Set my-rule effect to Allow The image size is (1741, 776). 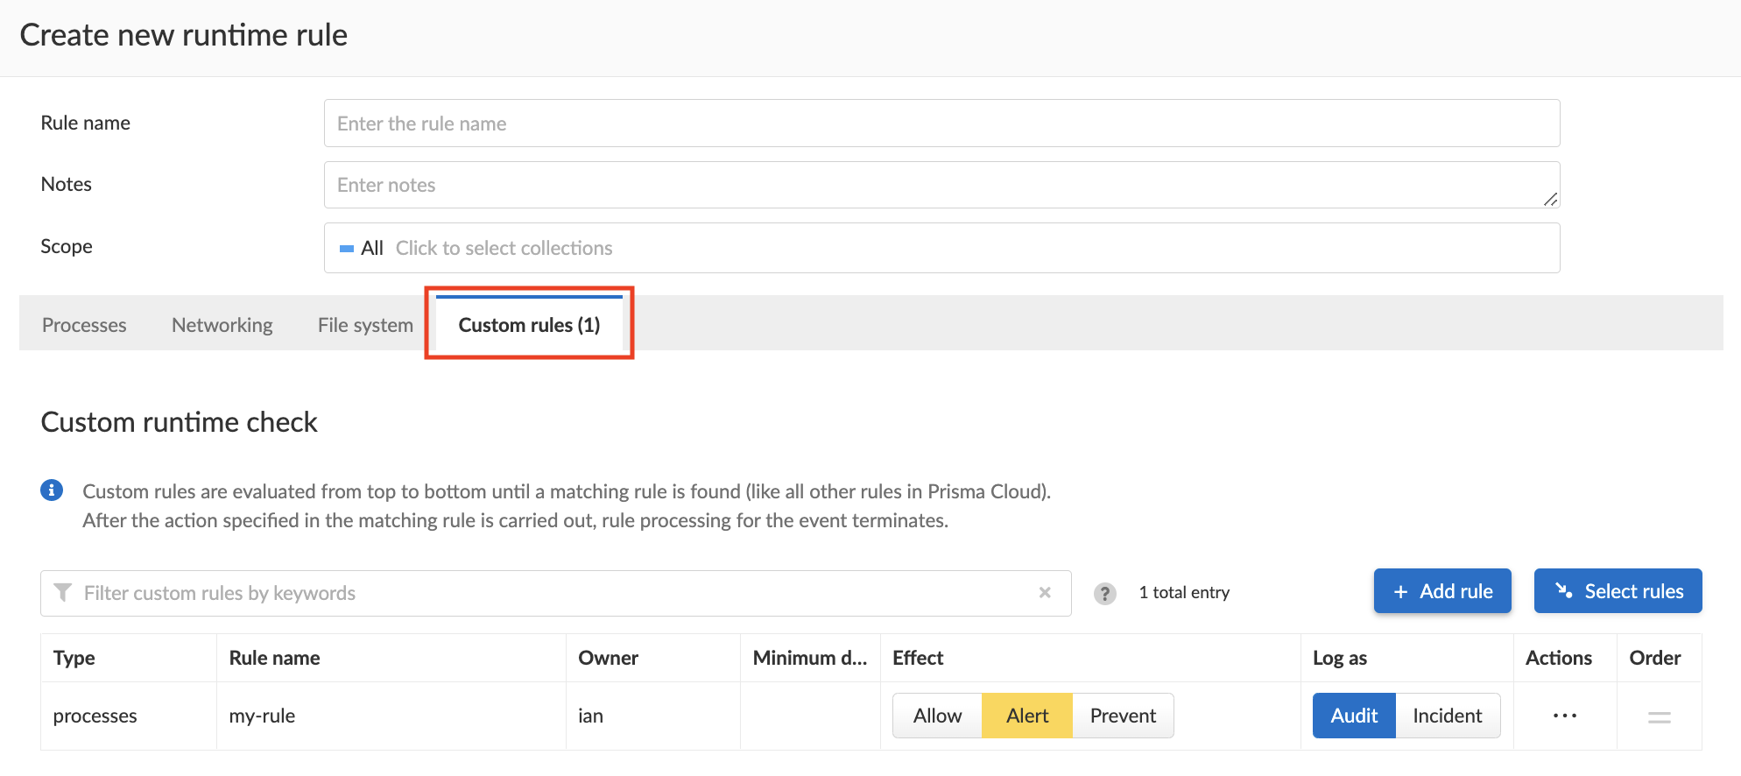tap(937, 716)
